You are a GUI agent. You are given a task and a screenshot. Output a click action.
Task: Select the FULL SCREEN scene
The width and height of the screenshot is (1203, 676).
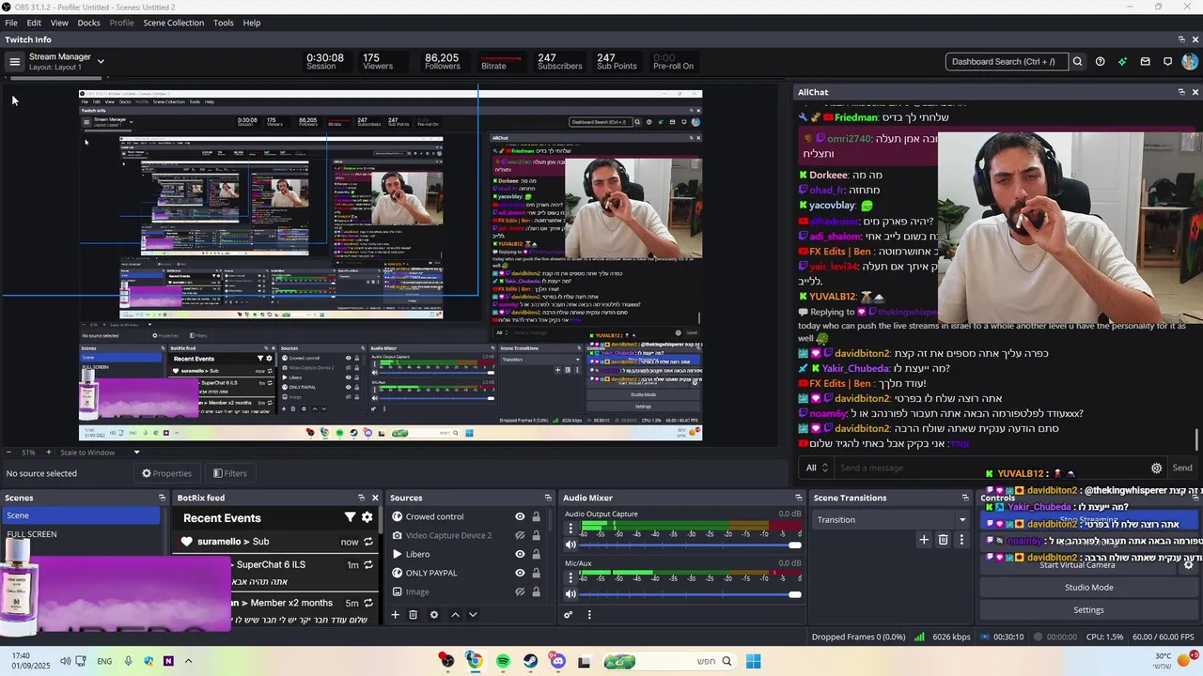[82, 534]
